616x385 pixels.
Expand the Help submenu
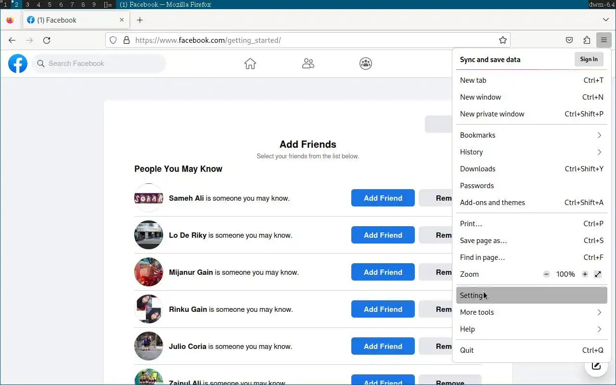click(x=531, y=329)
